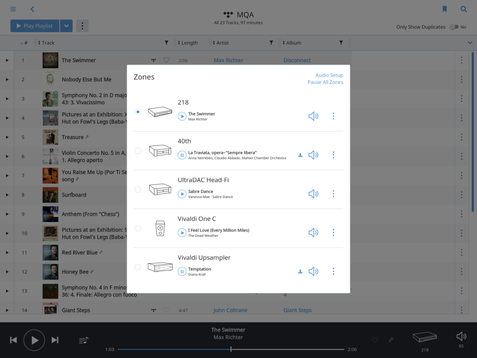This screenshot has height=358, width=477.
Task: Sort by the Artist column header
Action: click(x=221, y=43)
